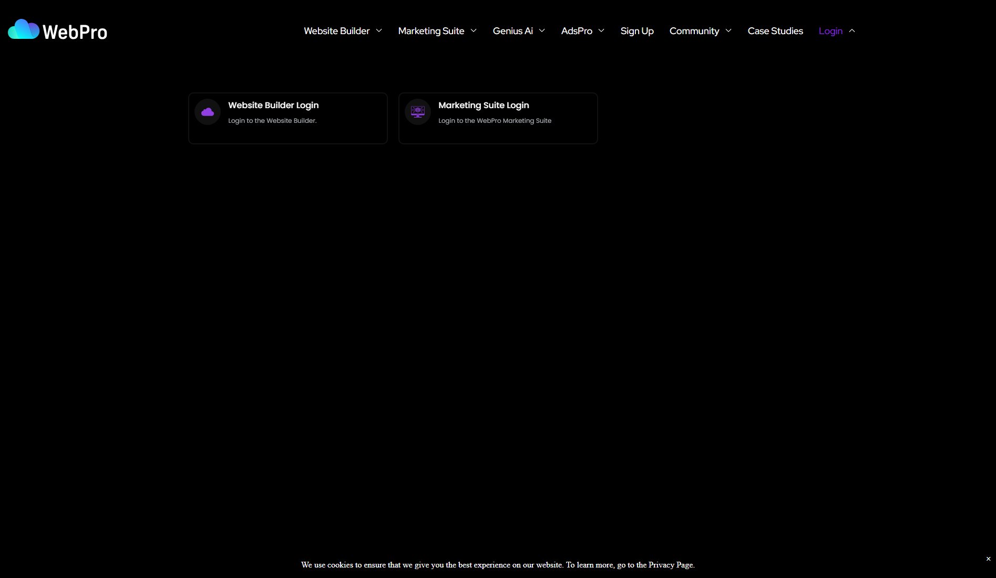Open the Community nav item

point(694,31)
